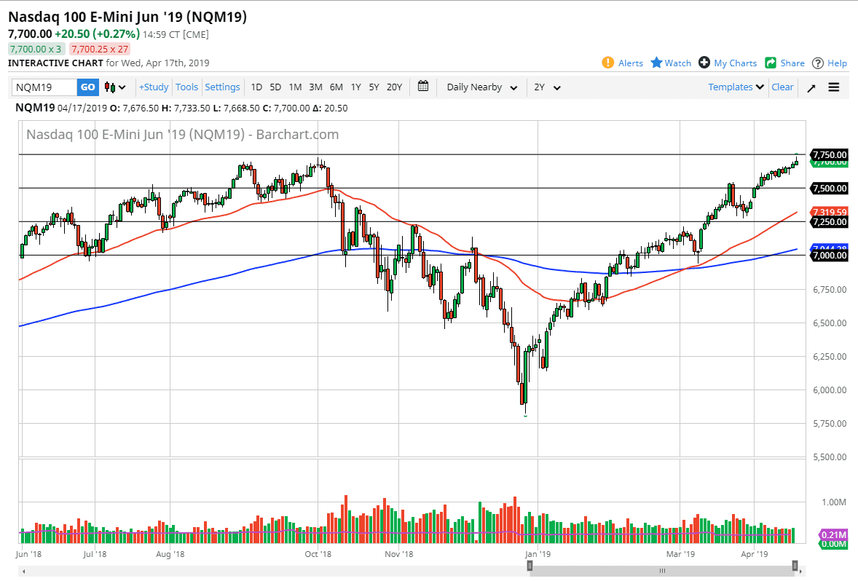The height and width of the screenshot is (581, 858).
Task: Click the Watch star icon
Action: [669, 63]
